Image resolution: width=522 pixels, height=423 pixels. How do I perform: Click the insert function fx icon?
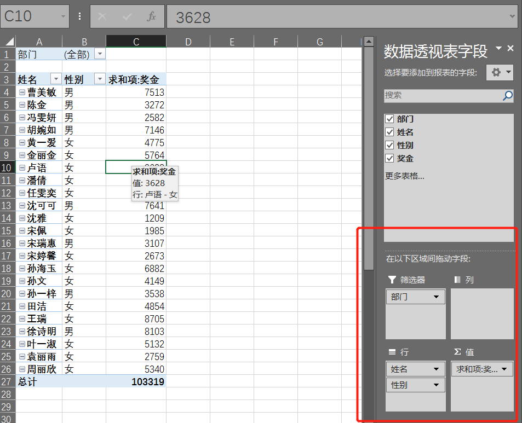151,17
